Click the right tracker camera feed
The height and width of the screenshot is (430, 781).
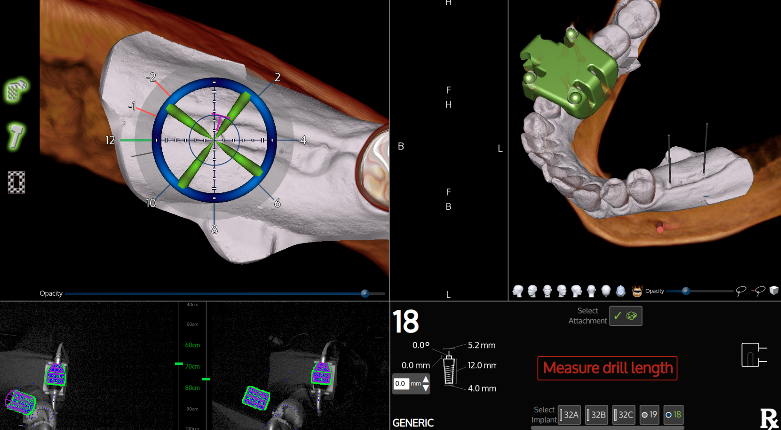[298, 366]
